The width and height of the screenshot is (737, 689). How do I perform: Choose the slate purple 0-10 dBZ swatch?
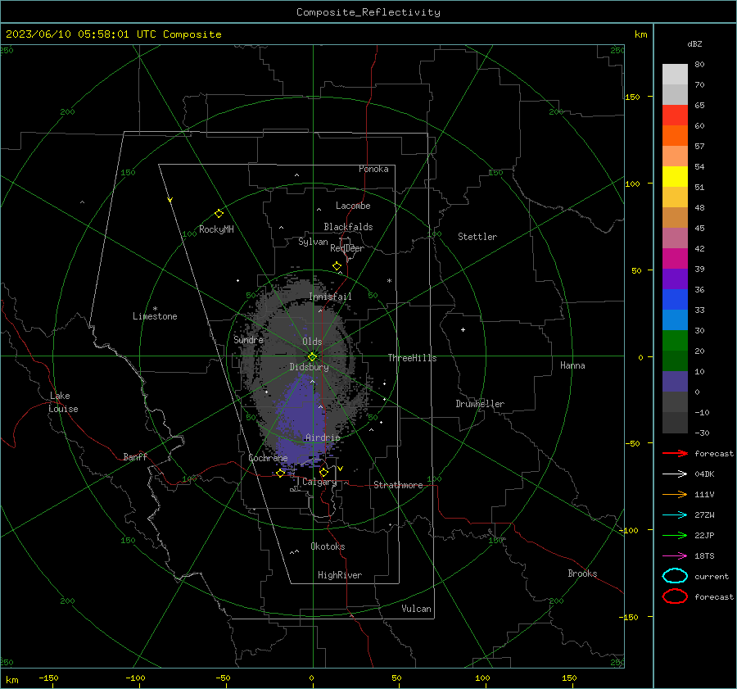click(x=675, y=382)
